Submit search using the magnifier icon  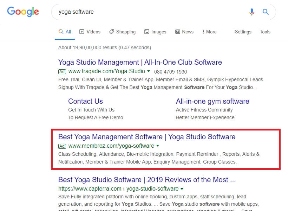click(x=266, y=12)
